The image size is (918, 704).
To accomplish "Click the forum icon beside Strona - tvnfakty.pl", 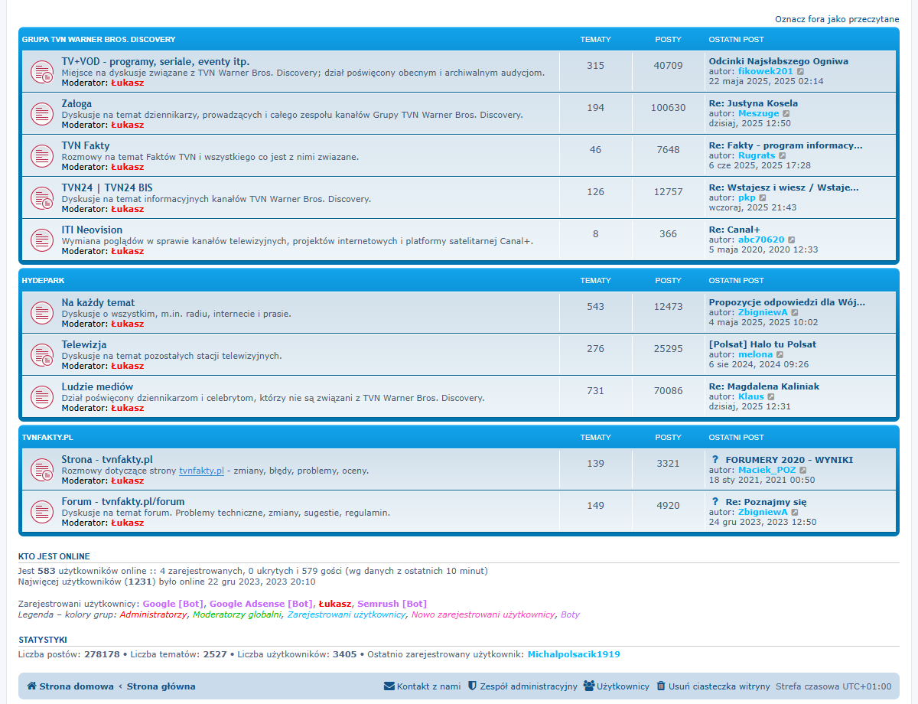I will coord(41,470).
